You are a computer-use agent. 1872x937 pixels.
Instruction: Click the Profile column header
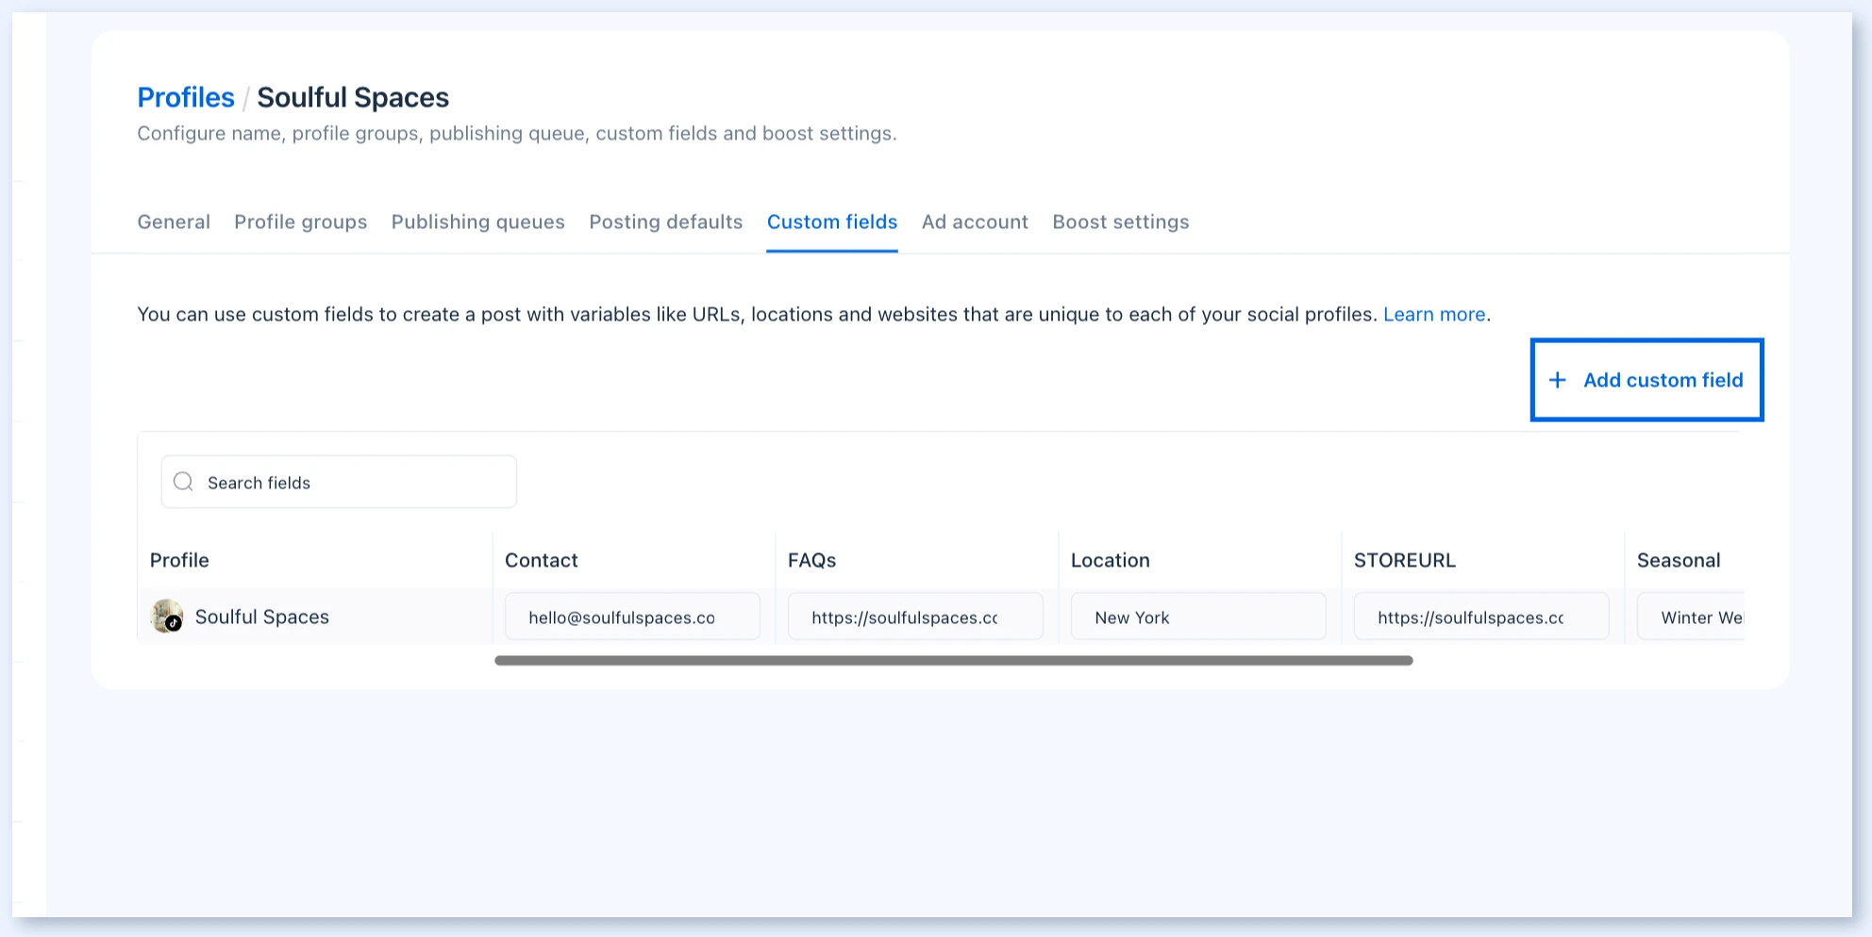179,560
